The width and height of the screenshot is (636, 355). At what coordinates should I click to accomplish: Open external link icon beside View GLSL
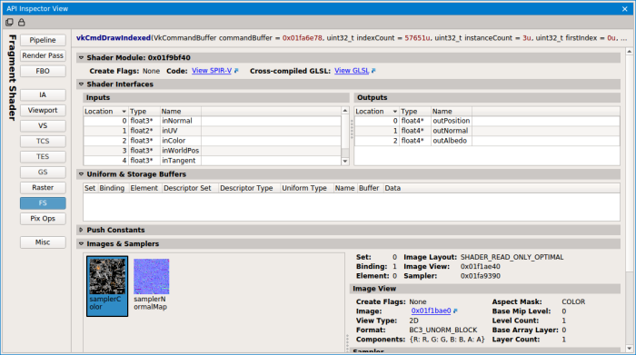click(373, 71)
